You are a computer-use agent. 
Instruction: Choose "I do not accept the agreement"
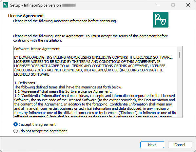(x=15, y=131)
